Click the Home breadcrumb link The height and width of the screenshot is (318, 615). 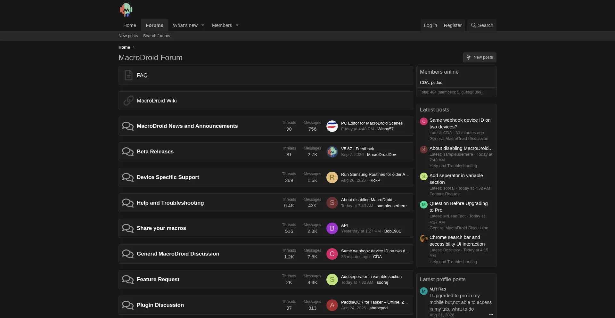pyautogui.click(x=124, y=47)
